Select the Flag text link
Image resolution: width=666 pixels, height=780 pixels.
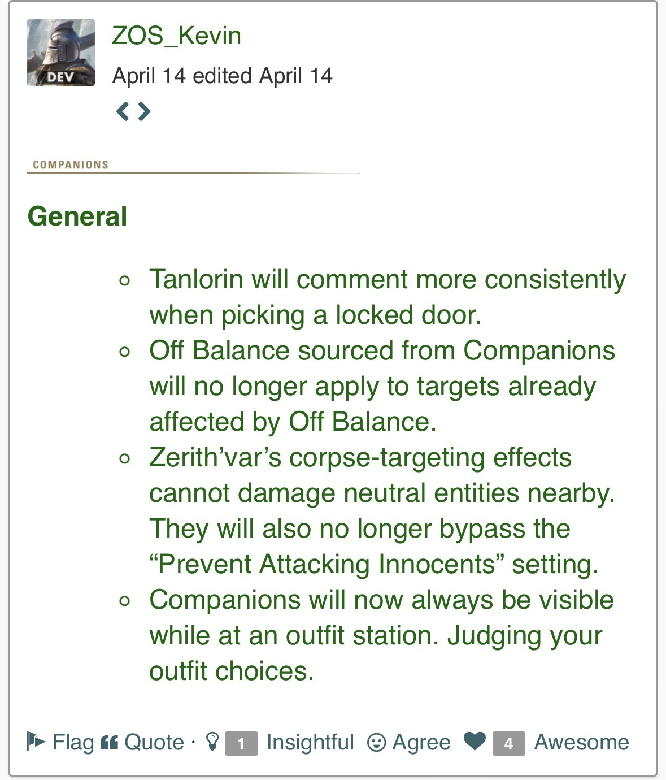pyautogui.click(x=73, y=742)
